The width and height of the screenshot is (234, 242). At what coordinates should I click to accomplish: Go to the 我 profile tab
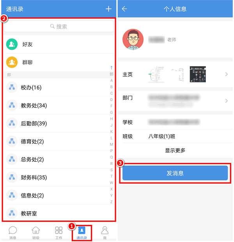click(x=105, y=233)
